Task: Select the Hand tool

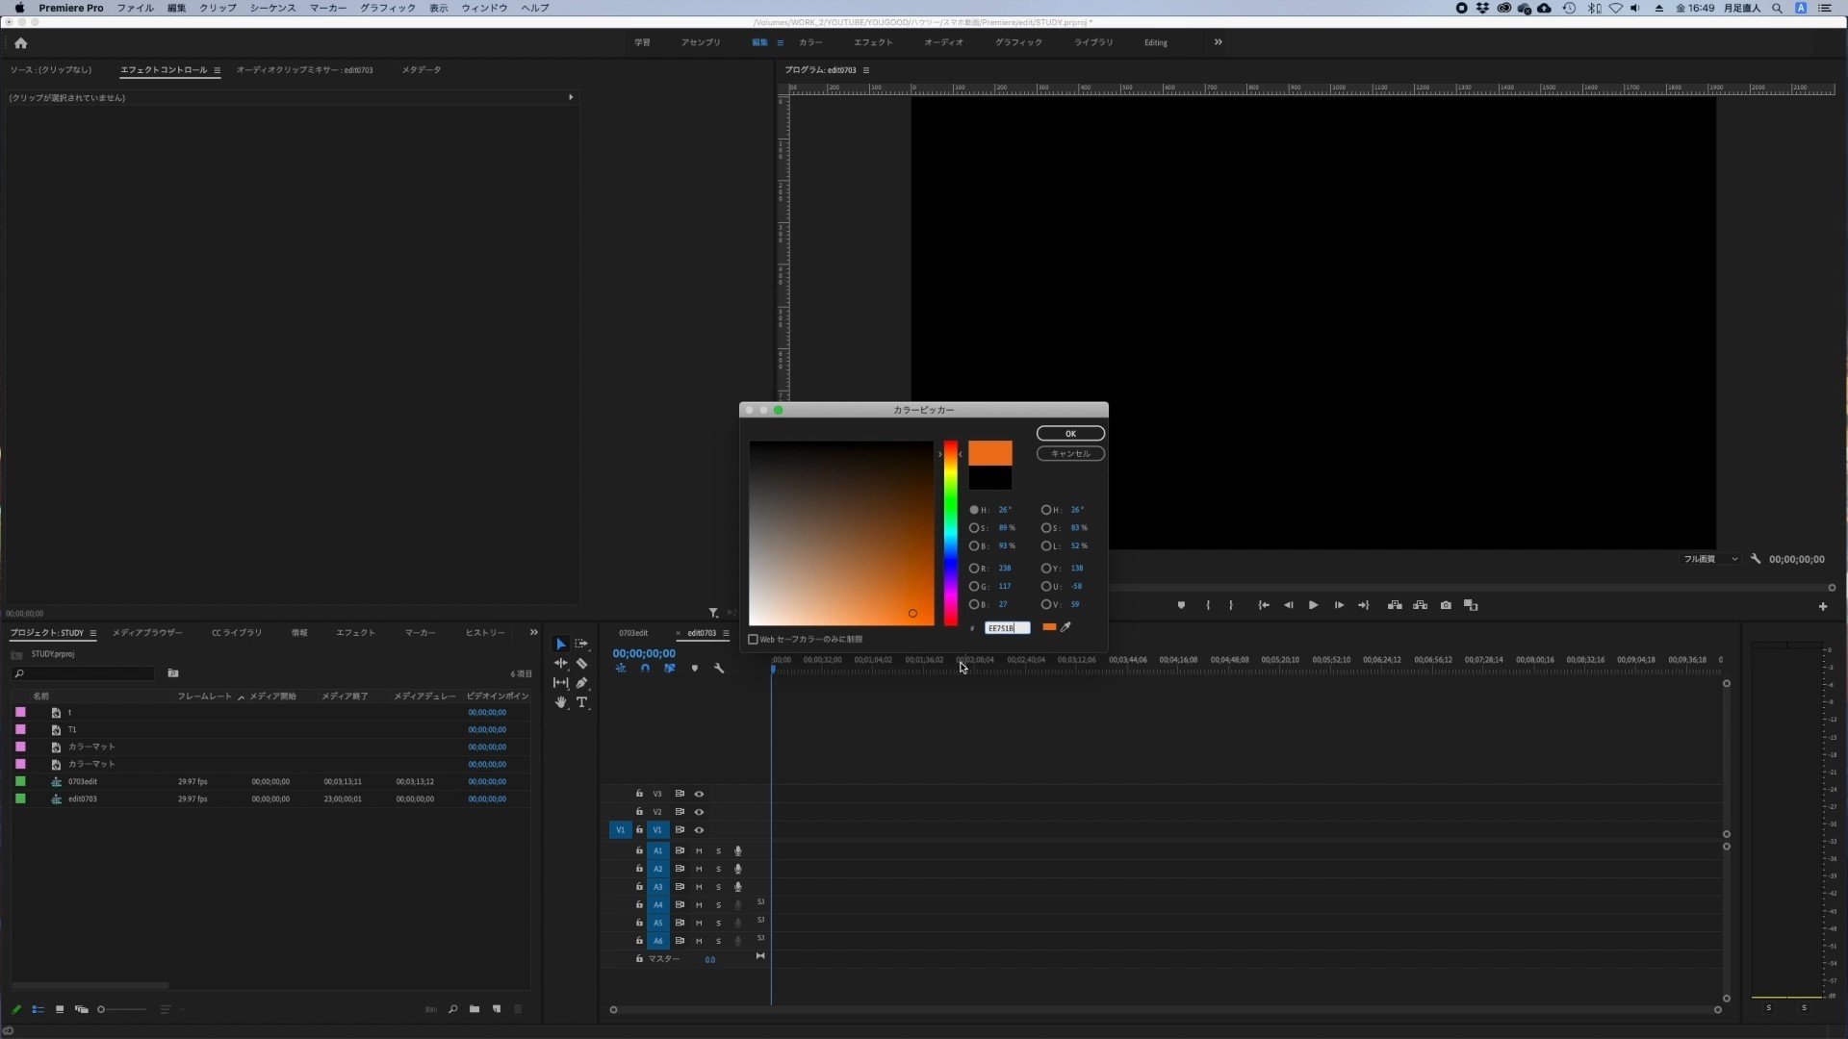Action: tap(561, 703)
